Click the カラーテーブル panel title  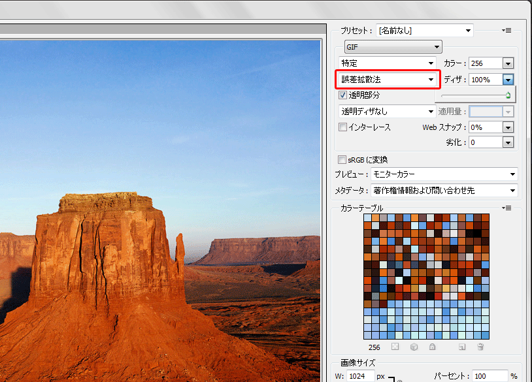[361, 208]
